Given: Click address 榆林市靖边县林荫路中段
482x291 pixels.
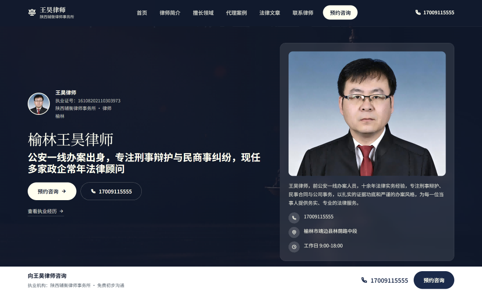Looking at the screenshot, I should (x=331, y=231).
